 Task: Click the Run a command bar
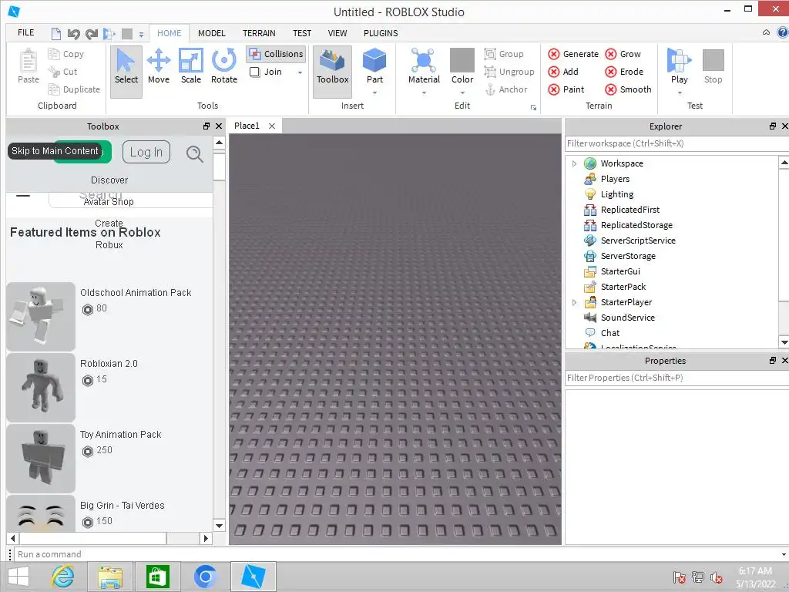point(397,554)
